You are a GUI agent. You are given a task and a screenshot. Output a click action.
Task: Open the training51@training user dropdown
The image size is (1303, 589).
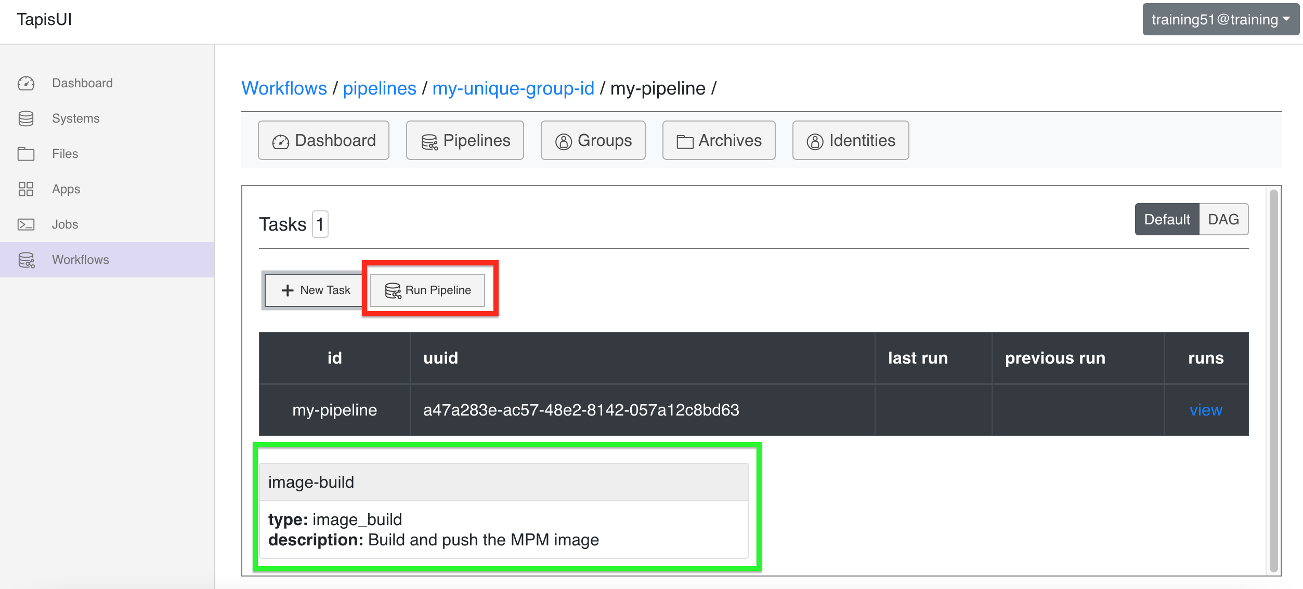point(1221,19)
